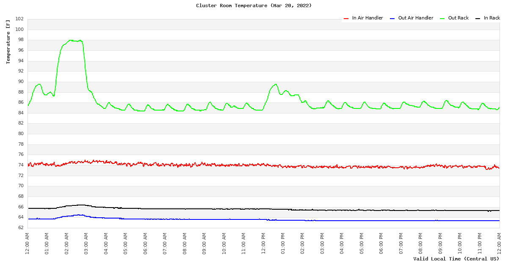The width and height of the screenshot is (508, 266).
Task: Click the 62 y-axis value
Action: [21, 228]
